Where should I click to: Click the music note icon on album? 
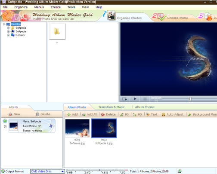tap(51, 126)
